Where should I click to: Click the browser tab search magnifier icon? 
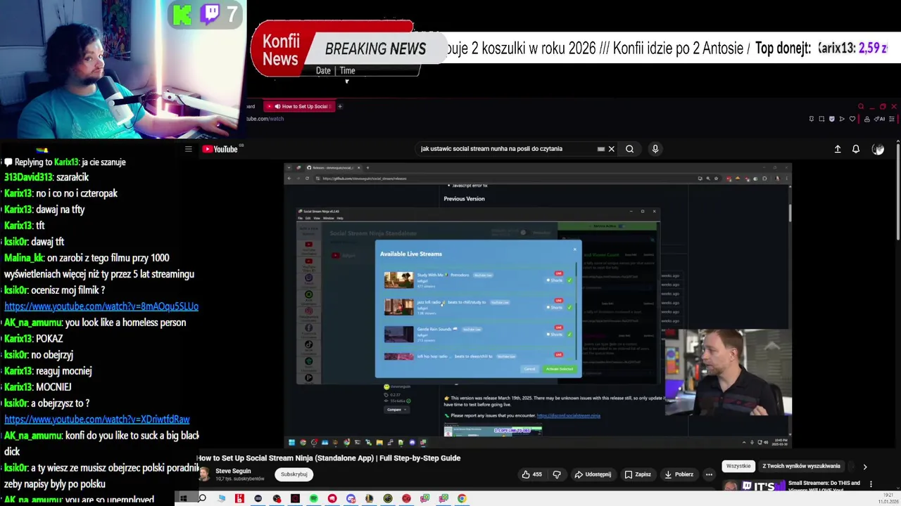pos(860,107)
